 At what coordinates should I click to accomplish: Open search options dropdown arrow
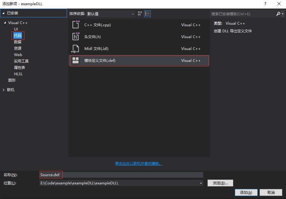[283, 14]
